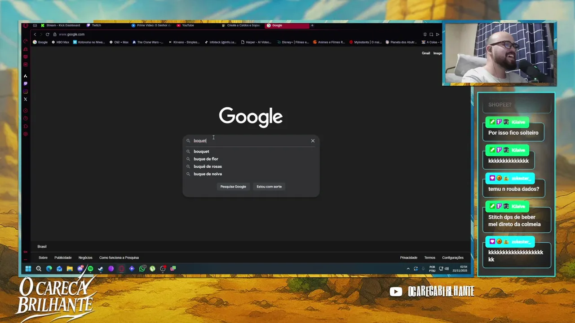Open the Opera GX main menu icon
575x323 pixels.
tap(26, 26)
